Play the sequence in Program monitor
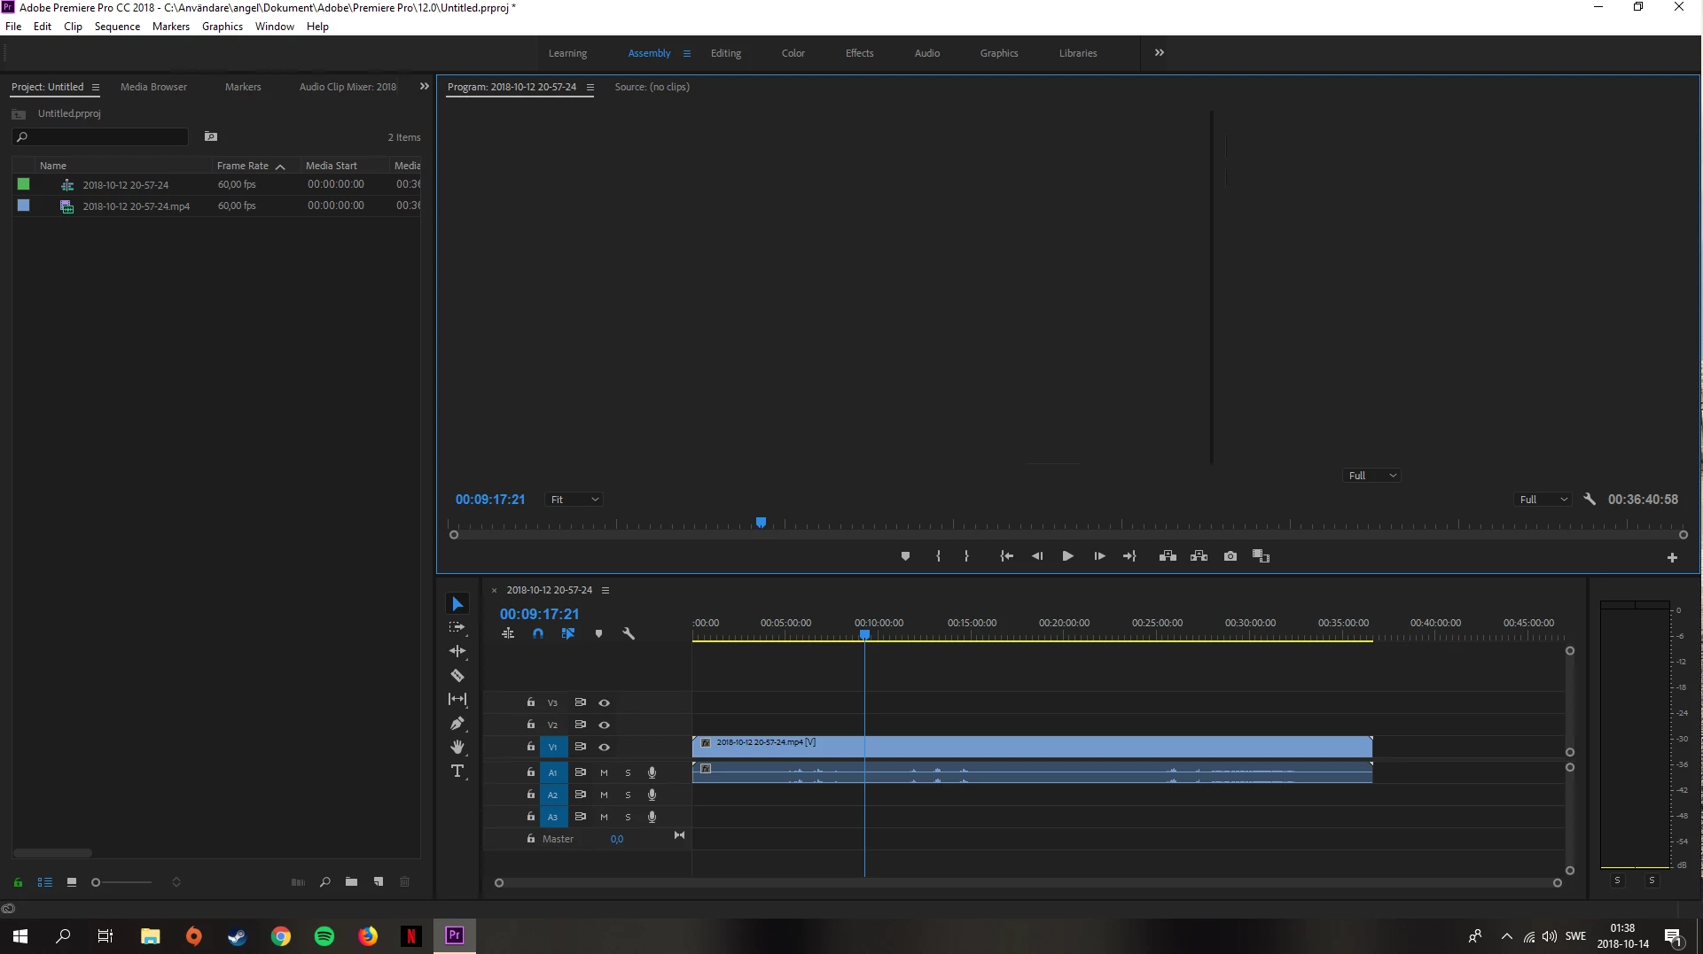This screenshot has width=1703, height=954. tap(1067, 556)
